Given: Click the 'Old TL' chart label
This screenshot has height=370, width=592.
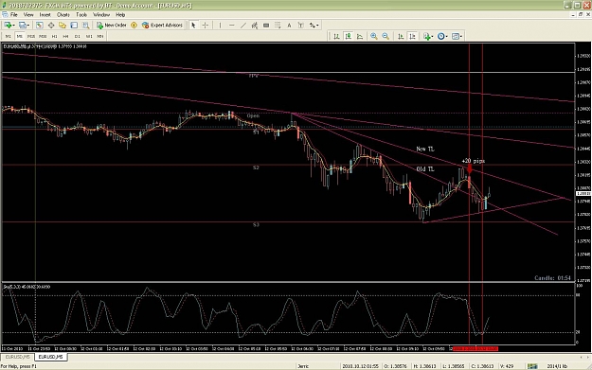Looking at the screenshot, I should click(x=425, y=169).
